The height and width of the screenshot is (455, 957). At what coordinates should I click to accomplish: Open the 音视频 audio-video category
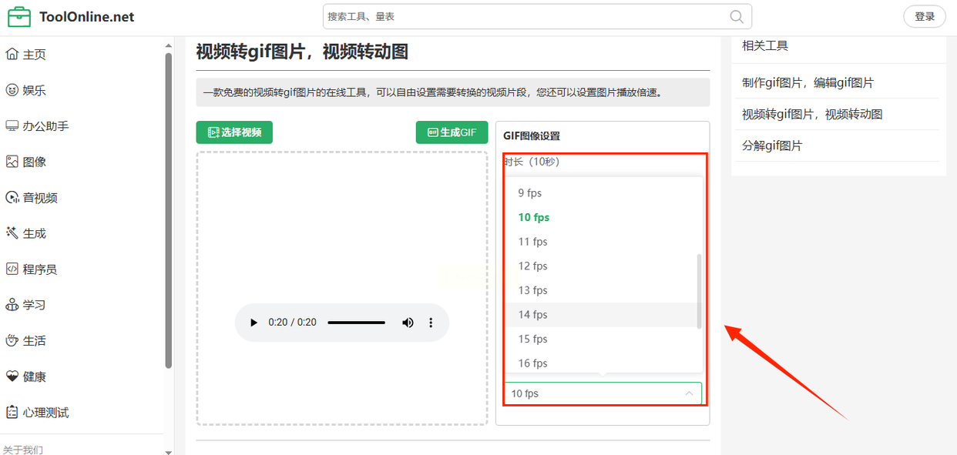(32, 198)
